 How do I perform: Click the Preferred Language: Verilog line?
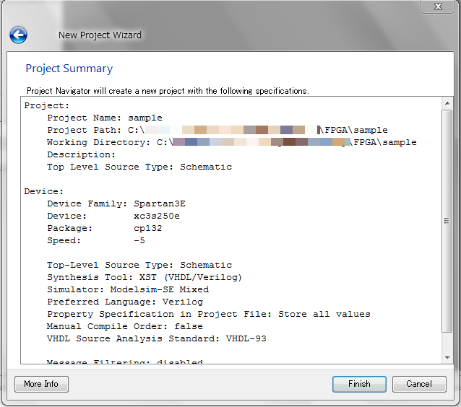point(125,302)
